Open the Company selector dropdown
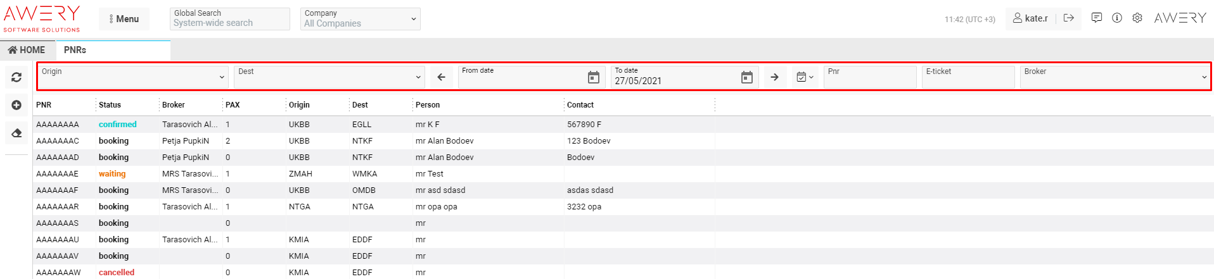This screenshot has height=279, width=1214. (413, 19)
